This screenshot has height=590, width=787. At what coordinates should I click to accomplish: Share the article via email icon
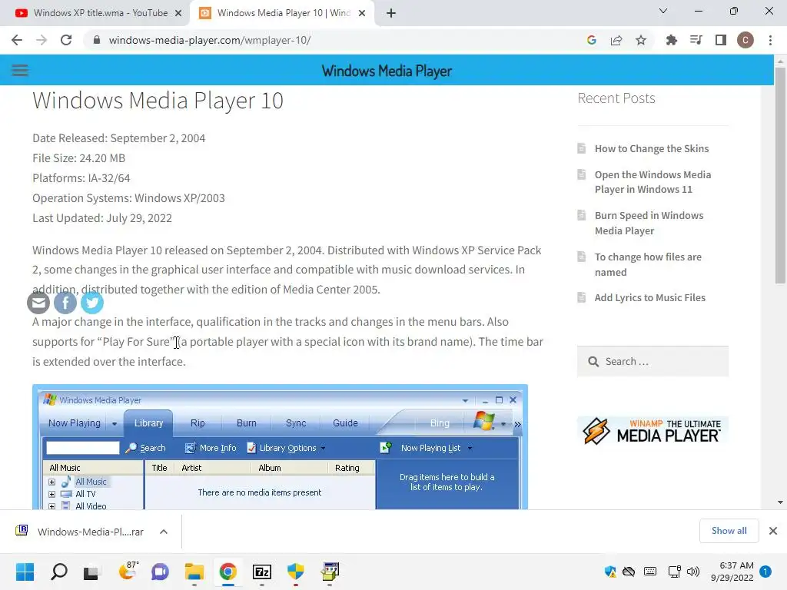[x=38, y=303]
